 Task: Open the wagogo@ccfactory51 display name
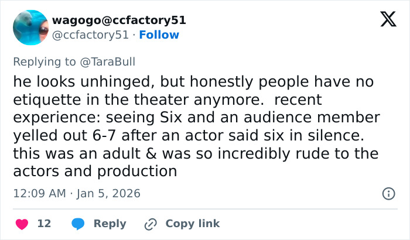pyautogui.click(x=119, y=20)
